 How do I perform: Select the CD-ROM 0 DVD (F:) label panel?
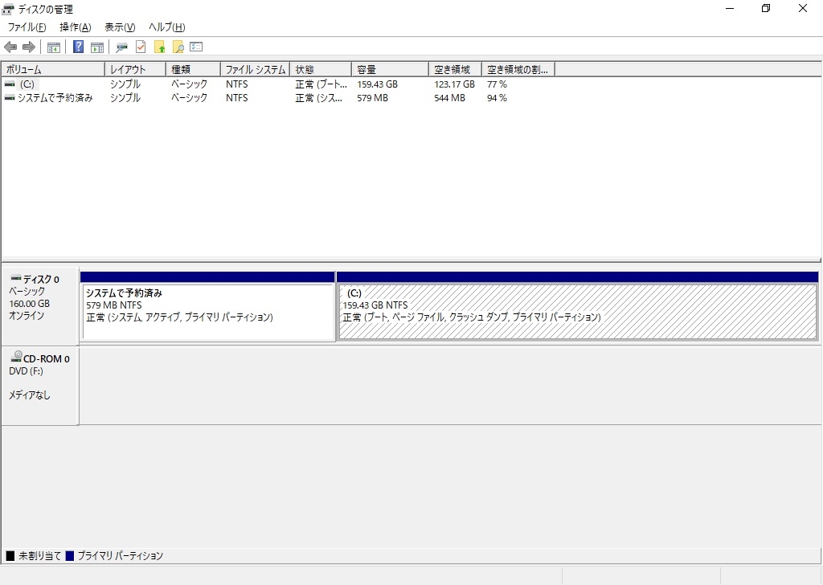[x=40, y=386]
